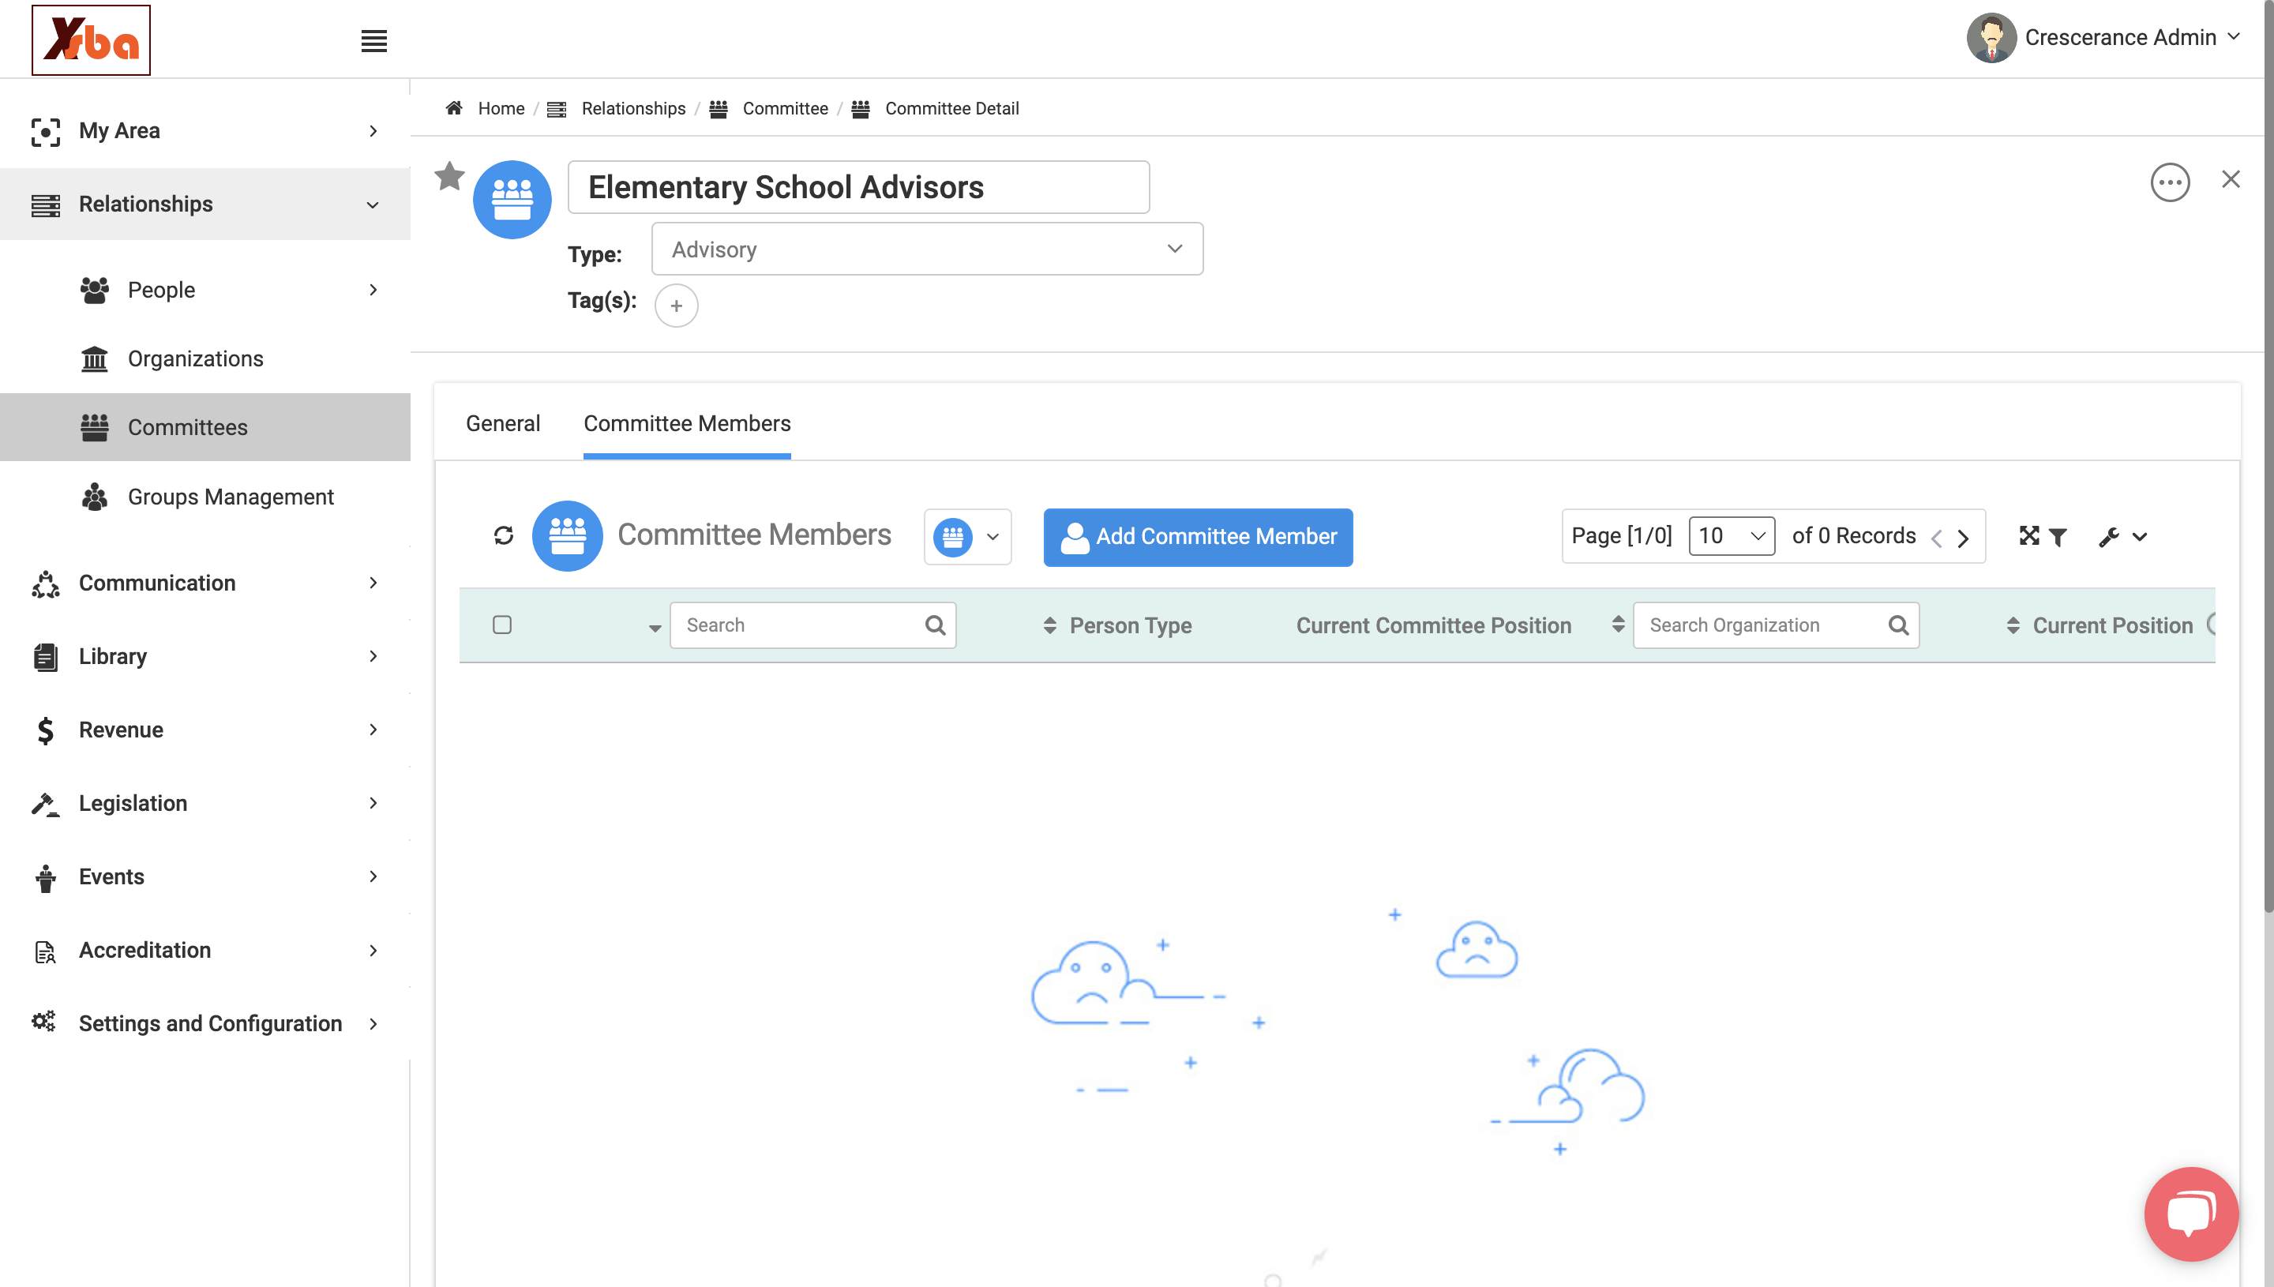Switch to the General tab
Screen dimensions: 2274x1287
click(503, 423)
